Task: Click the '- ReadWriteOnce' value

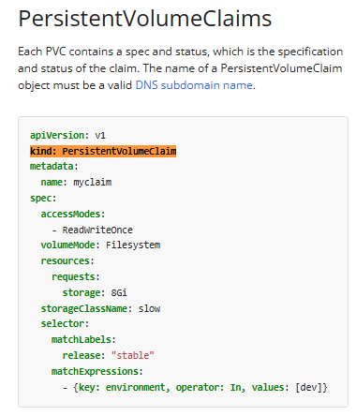Action: [x=93, y=230]
